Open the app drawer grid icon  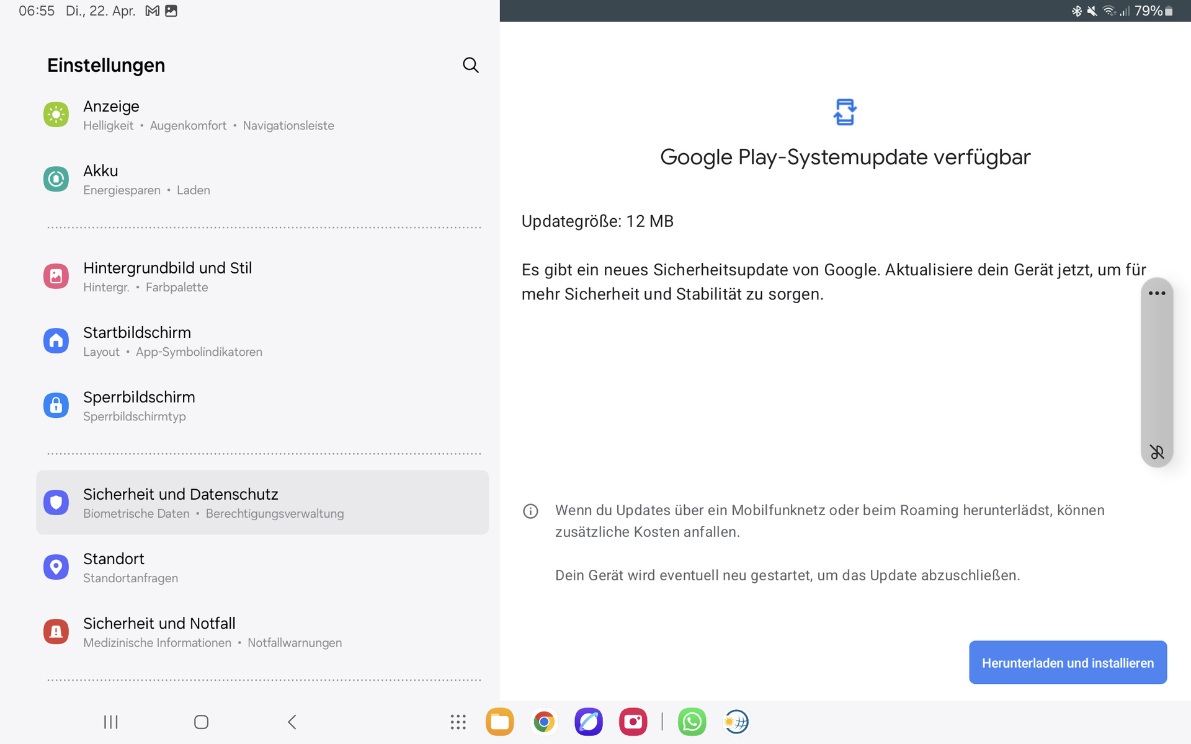pos(458,722)
